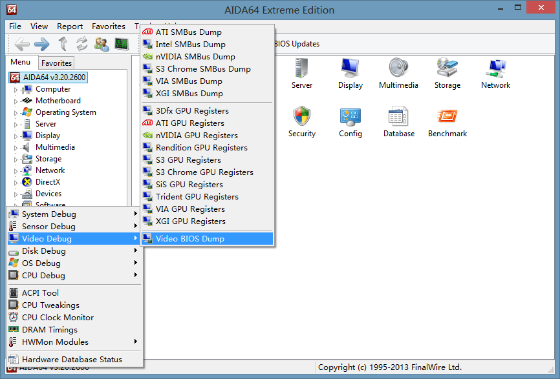Expand the Display tree node
Image resolution: width=560 pixels, height=379 pixels.
tap(16, 136)
